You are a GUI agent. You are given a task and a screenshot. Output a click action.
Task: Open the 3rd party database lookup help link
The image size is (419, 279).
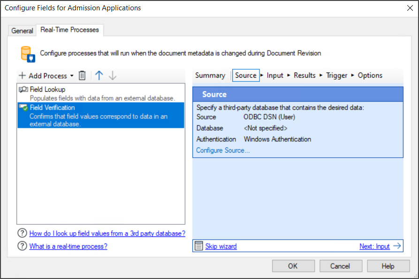pos(108,233)
